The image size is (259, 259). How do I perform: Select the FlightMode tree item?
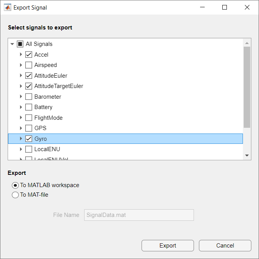(x=48, y=118)
